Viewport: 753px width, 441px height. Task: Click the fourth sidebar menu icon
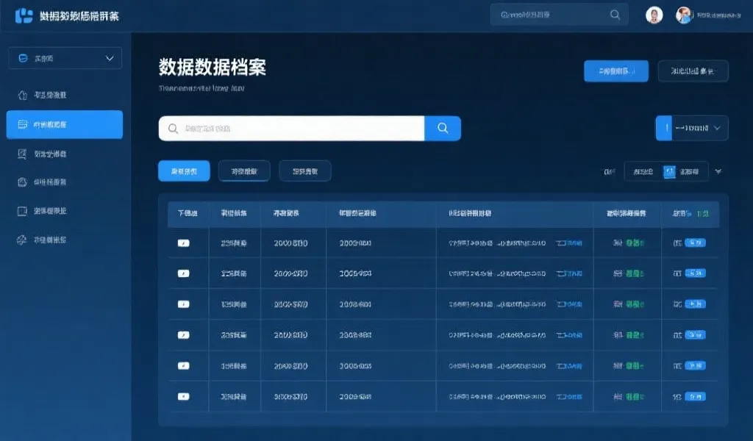[x=22, y=181]
